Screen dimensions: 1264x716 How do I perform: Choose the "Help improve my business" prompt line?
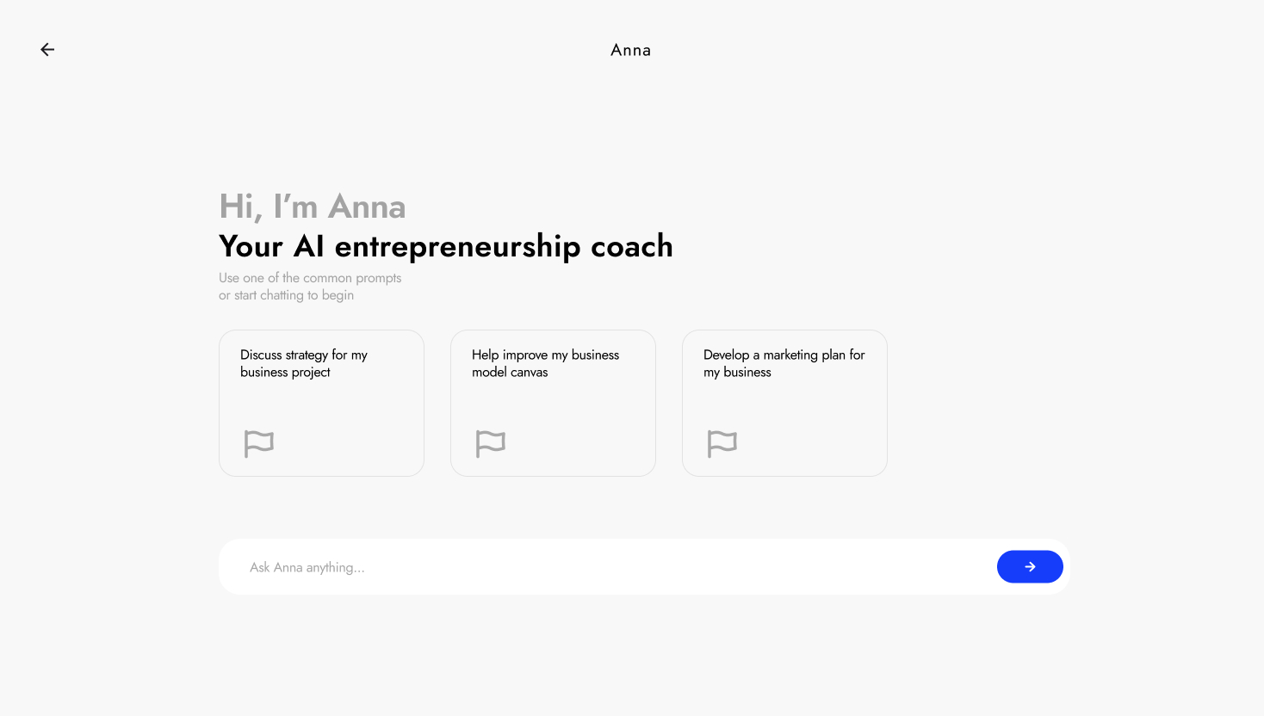pos(545,355)
